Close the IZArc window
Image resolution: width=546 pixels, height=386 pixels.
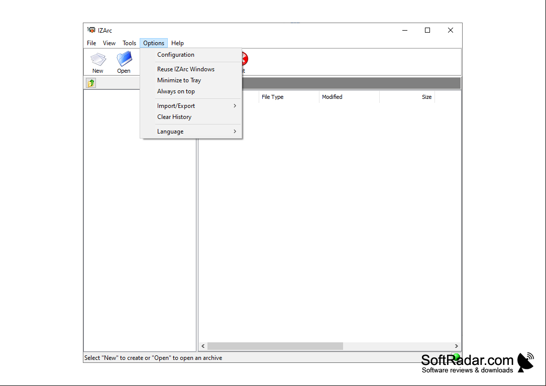point(450,30)
